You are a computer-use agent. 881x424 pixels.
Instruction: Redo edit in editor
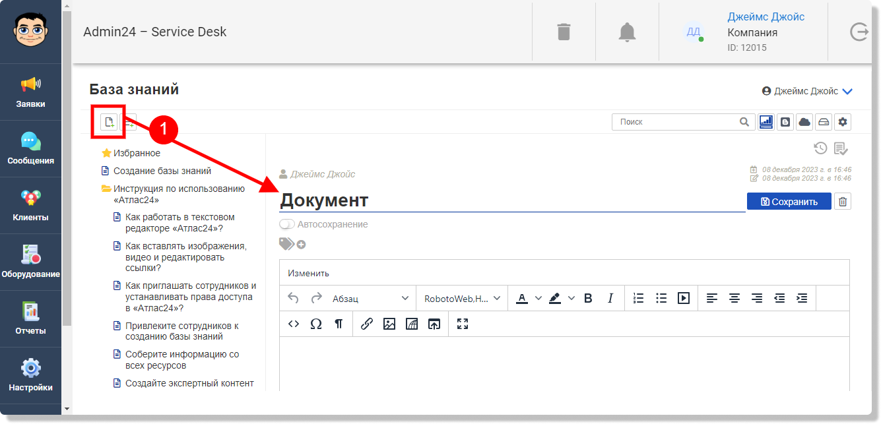317,298
